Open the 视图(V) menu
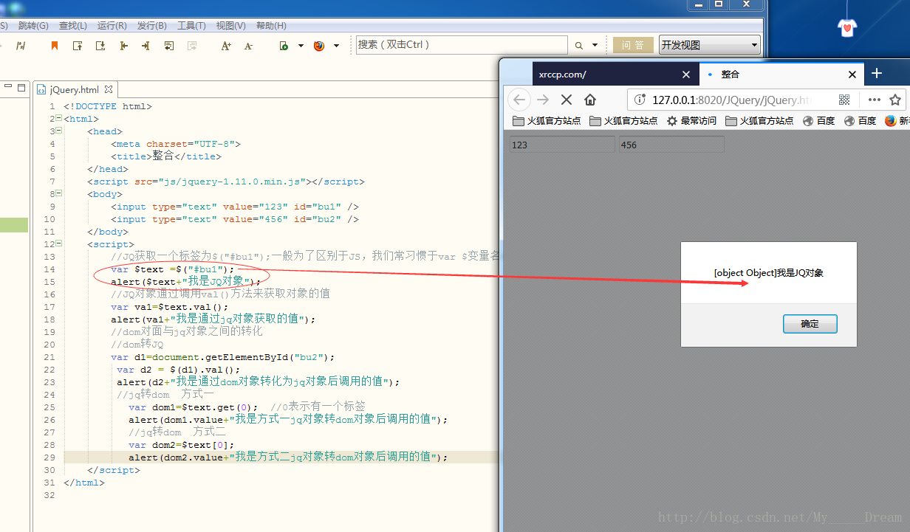 230,25
